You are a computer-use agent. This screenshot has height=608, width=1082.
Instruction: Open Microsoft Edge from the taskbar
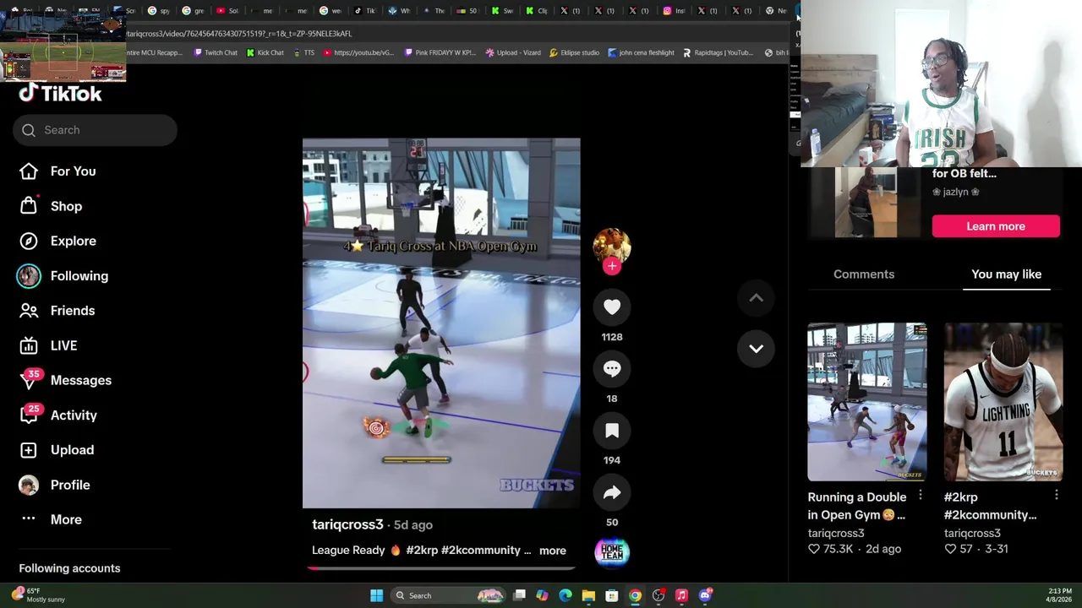566,595
